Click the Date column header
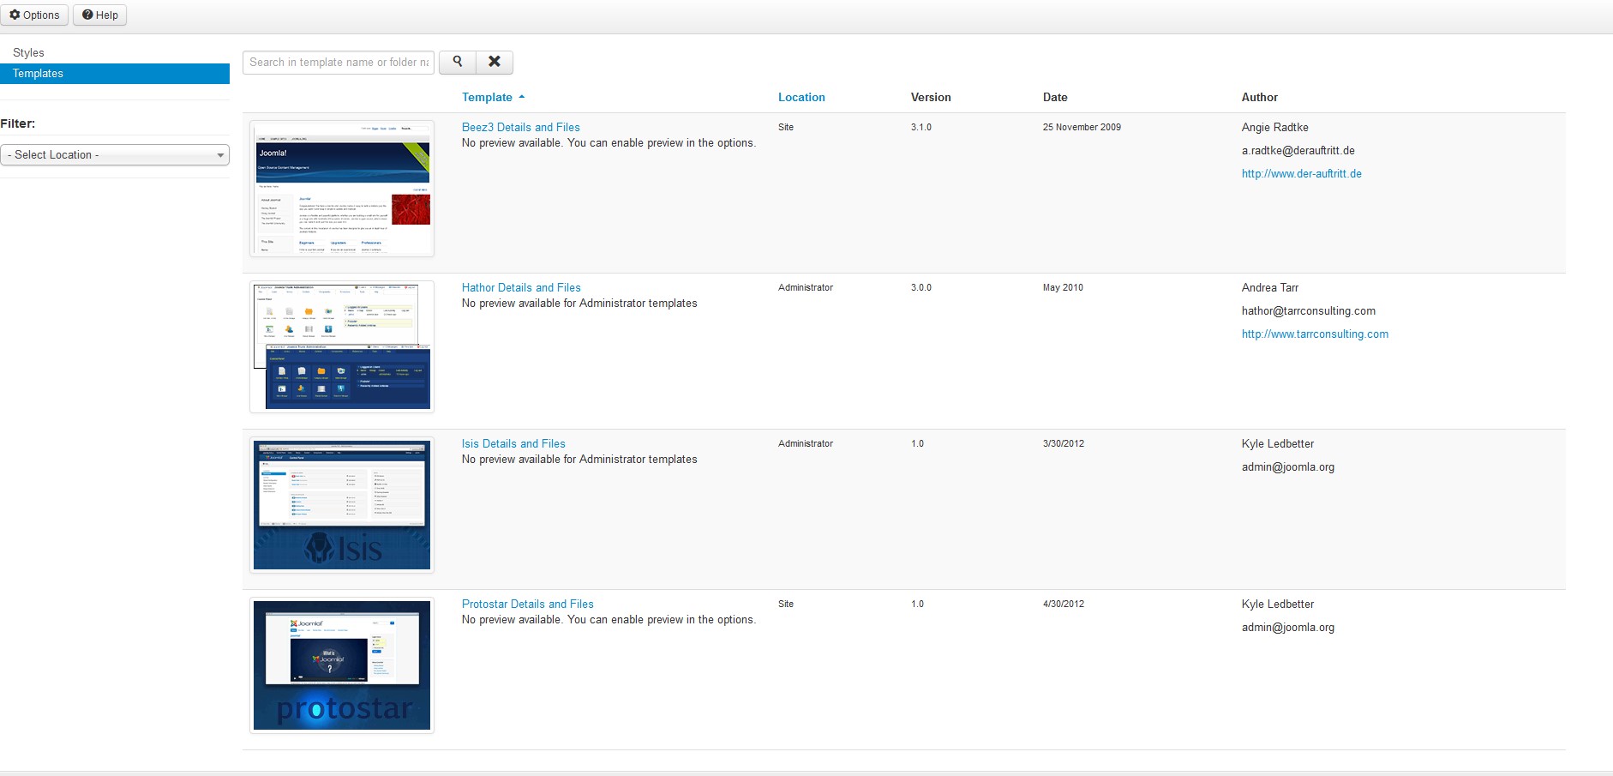Viewport: 1613px width, 776px height. coord(1055,97)
